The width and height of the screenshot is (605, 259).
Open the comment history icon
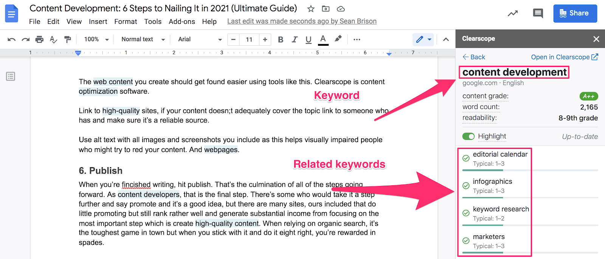pyautogui.click(x=538, y=14)
